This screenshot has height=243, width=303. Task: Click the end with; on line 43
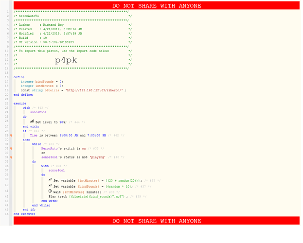tap(49, 201)
